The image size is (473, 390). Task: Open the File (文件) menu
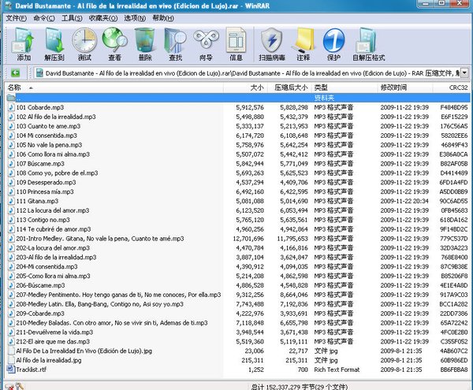tap(16, 18)
